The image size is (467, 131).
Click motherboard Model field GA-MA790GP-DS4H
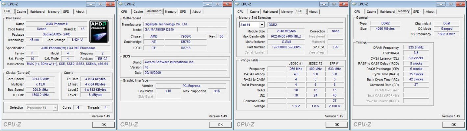click(x=170, y=29)
